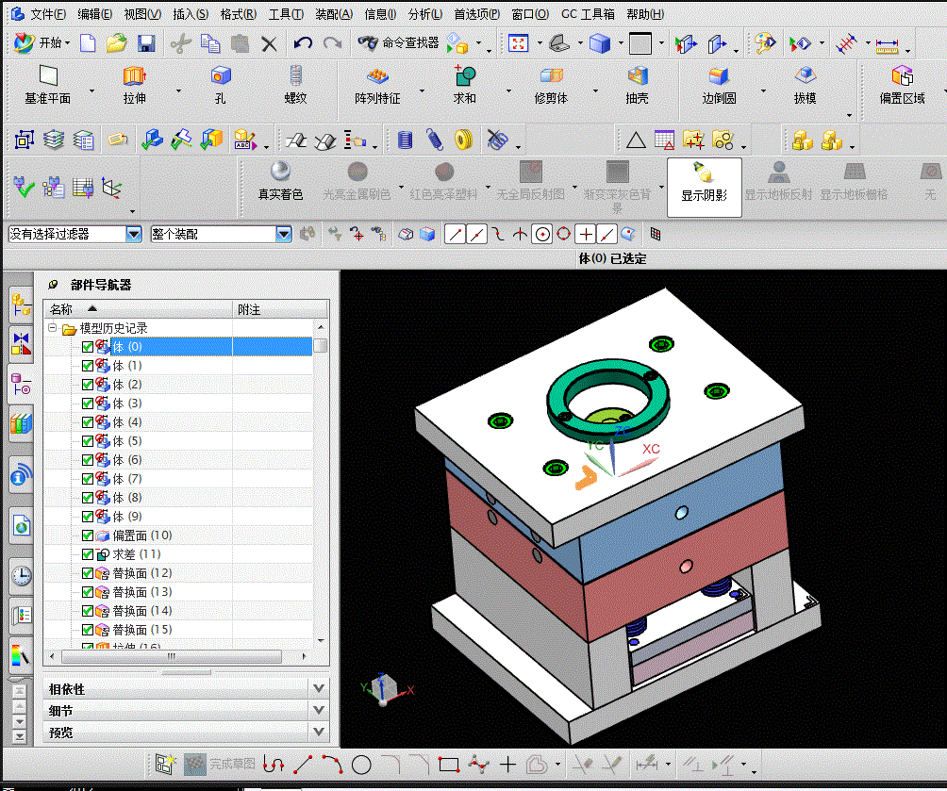The height and width of the screenshot is (791, 947).
Task: Uncheck the 体 (9) feature checkbox
Action: tap(88, 517)
